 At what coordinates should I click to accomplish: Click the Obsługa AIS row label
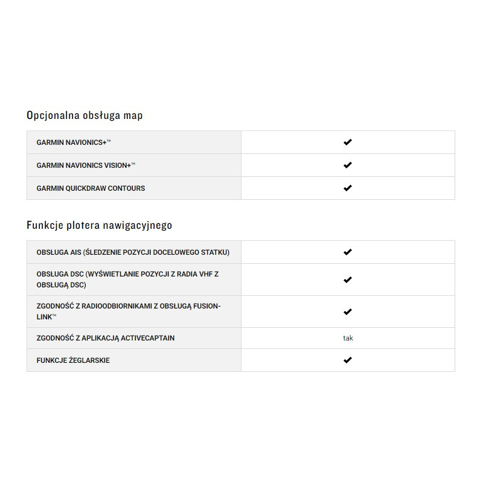pos(133,252)
